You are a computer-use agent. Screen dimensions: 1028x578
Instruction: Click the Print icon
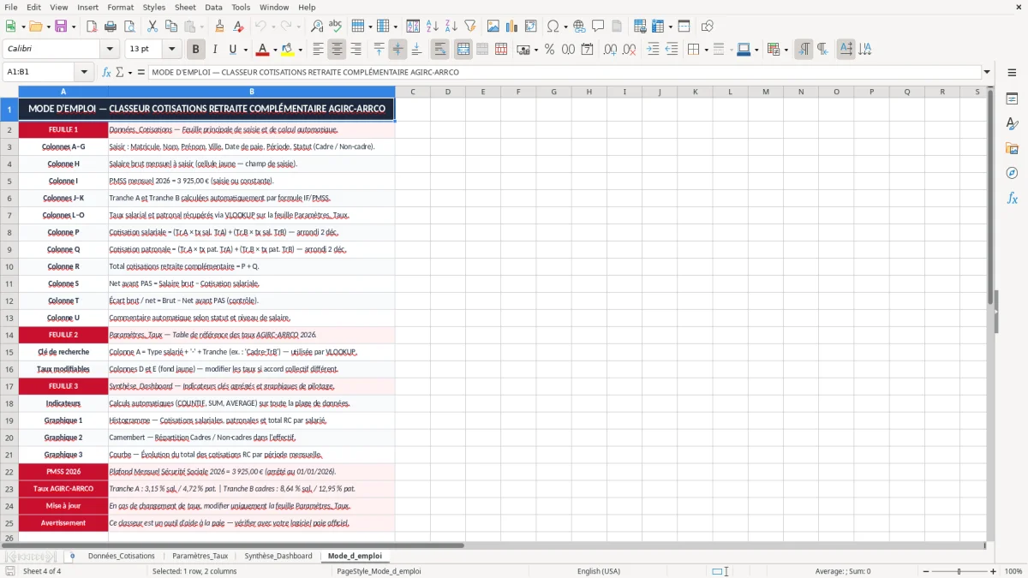coord(110,27)
